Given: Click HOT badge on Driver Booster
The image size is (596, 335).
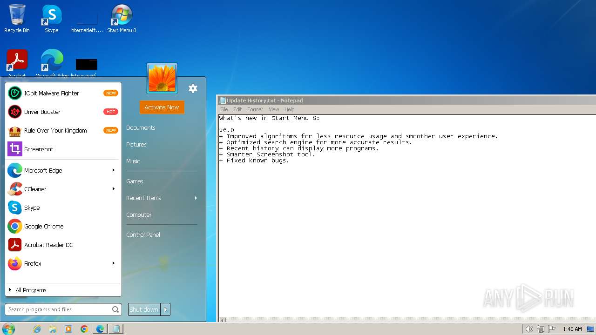Looking at the screenshot, I should click(x=111, y=112).
